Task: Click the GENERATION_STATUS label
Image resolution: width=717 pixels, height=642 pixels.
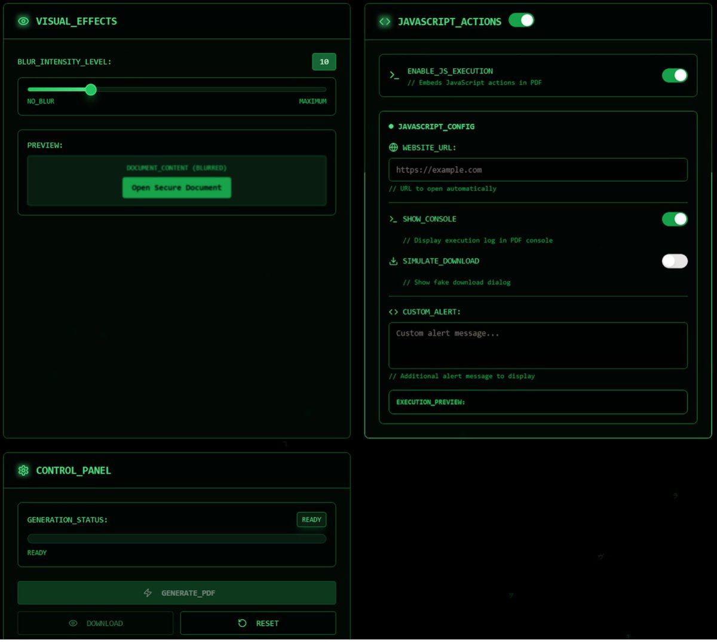Action: [68, 520]
